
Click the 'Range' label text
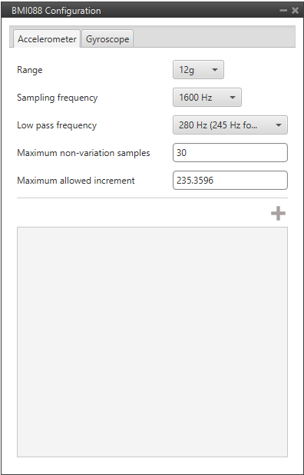click(30, 70)
